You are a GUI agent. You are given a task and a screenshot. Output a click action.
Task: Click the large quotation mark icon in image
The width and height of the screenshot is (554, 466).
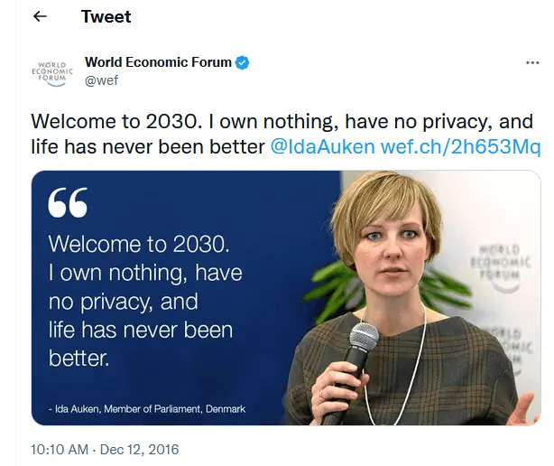pyautogui.click(x=68, y=205)
